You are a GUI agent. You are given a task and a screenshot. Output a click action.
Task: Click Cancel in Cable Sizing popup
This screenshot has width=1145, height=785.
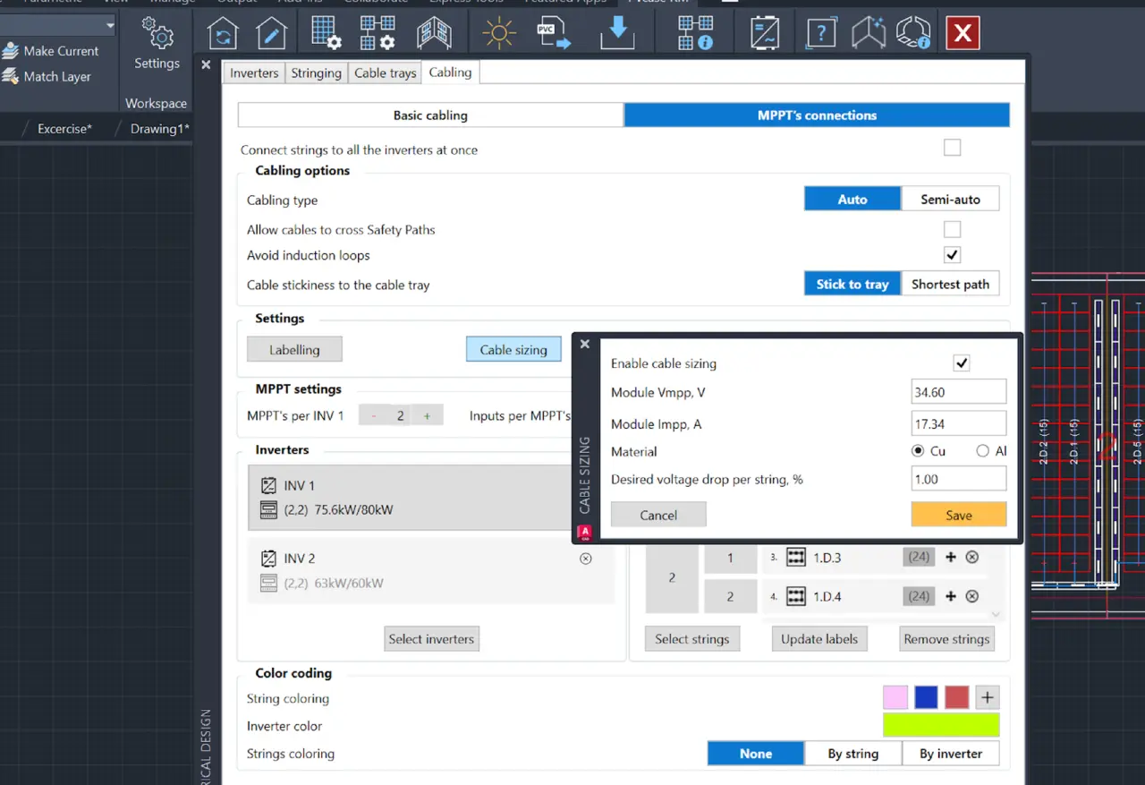[x=658, y=515]
